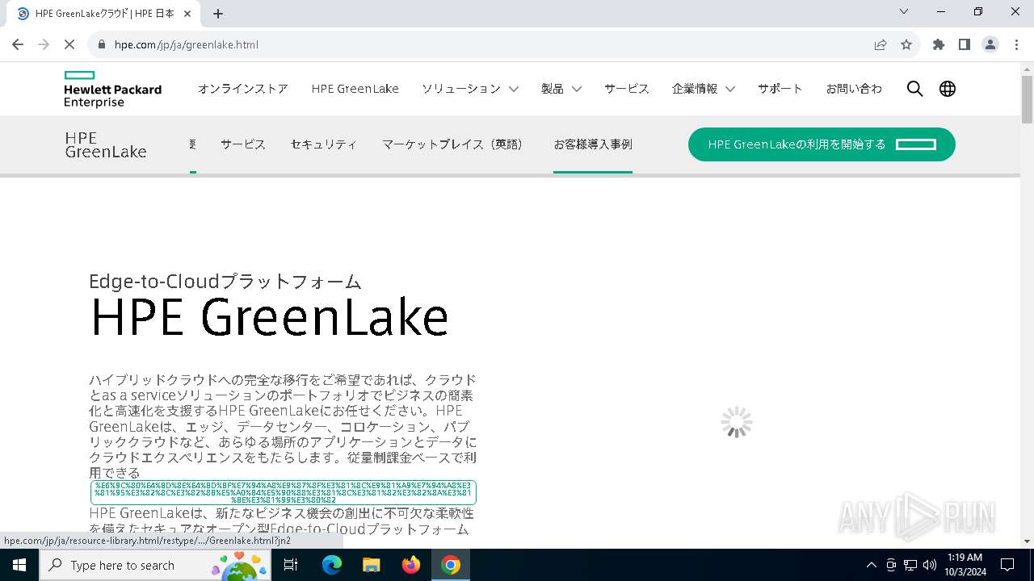Open the network tray icon
Image resolution: width=1034 pixels, height=581 pixels.
point(910,565)
